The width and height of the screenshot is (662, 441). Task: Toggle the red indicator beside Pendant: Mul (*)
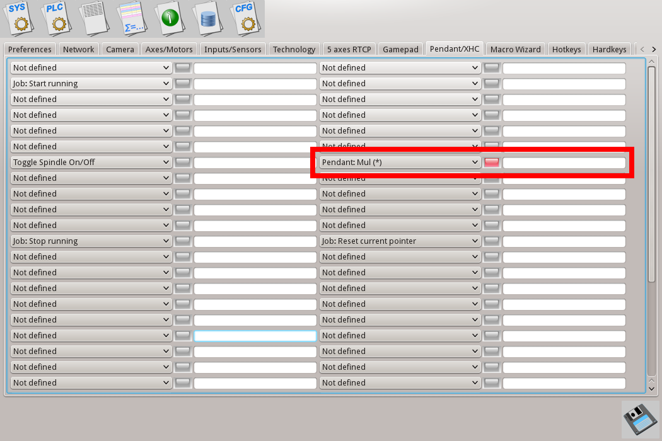click(492, 163)
